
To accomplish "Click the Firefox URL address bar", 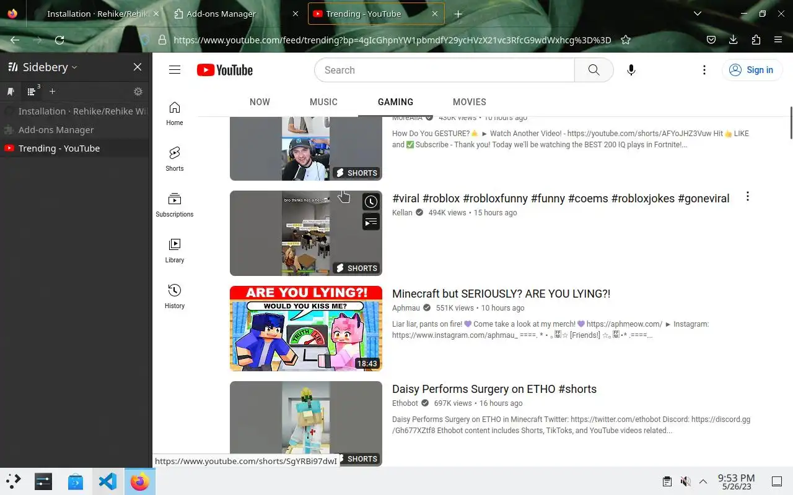I will (x=392, y=40).
